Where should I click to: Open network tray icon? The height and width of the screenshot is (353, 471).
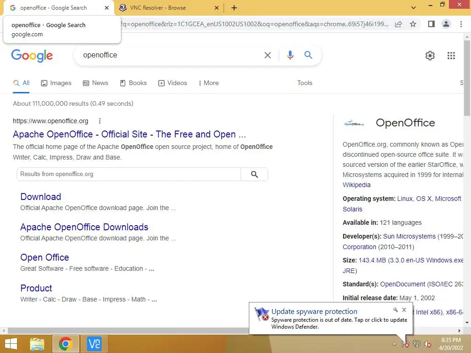417,344
